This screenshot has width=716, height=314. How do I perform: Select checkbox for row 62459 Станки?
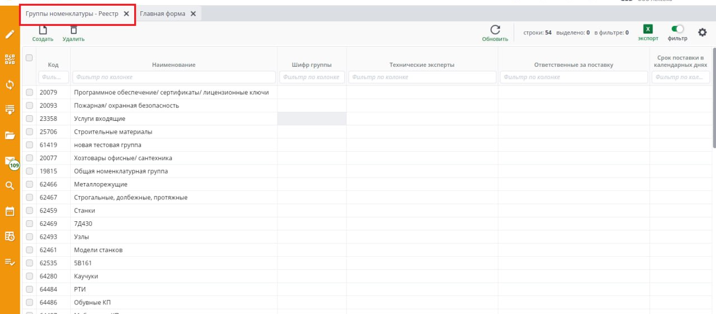[x=30, y=211]
